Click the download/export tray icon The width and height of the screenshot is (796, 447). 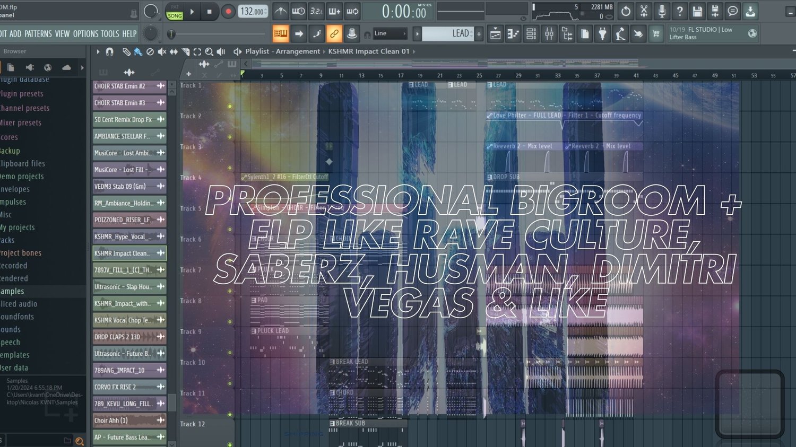coord(751,11)
